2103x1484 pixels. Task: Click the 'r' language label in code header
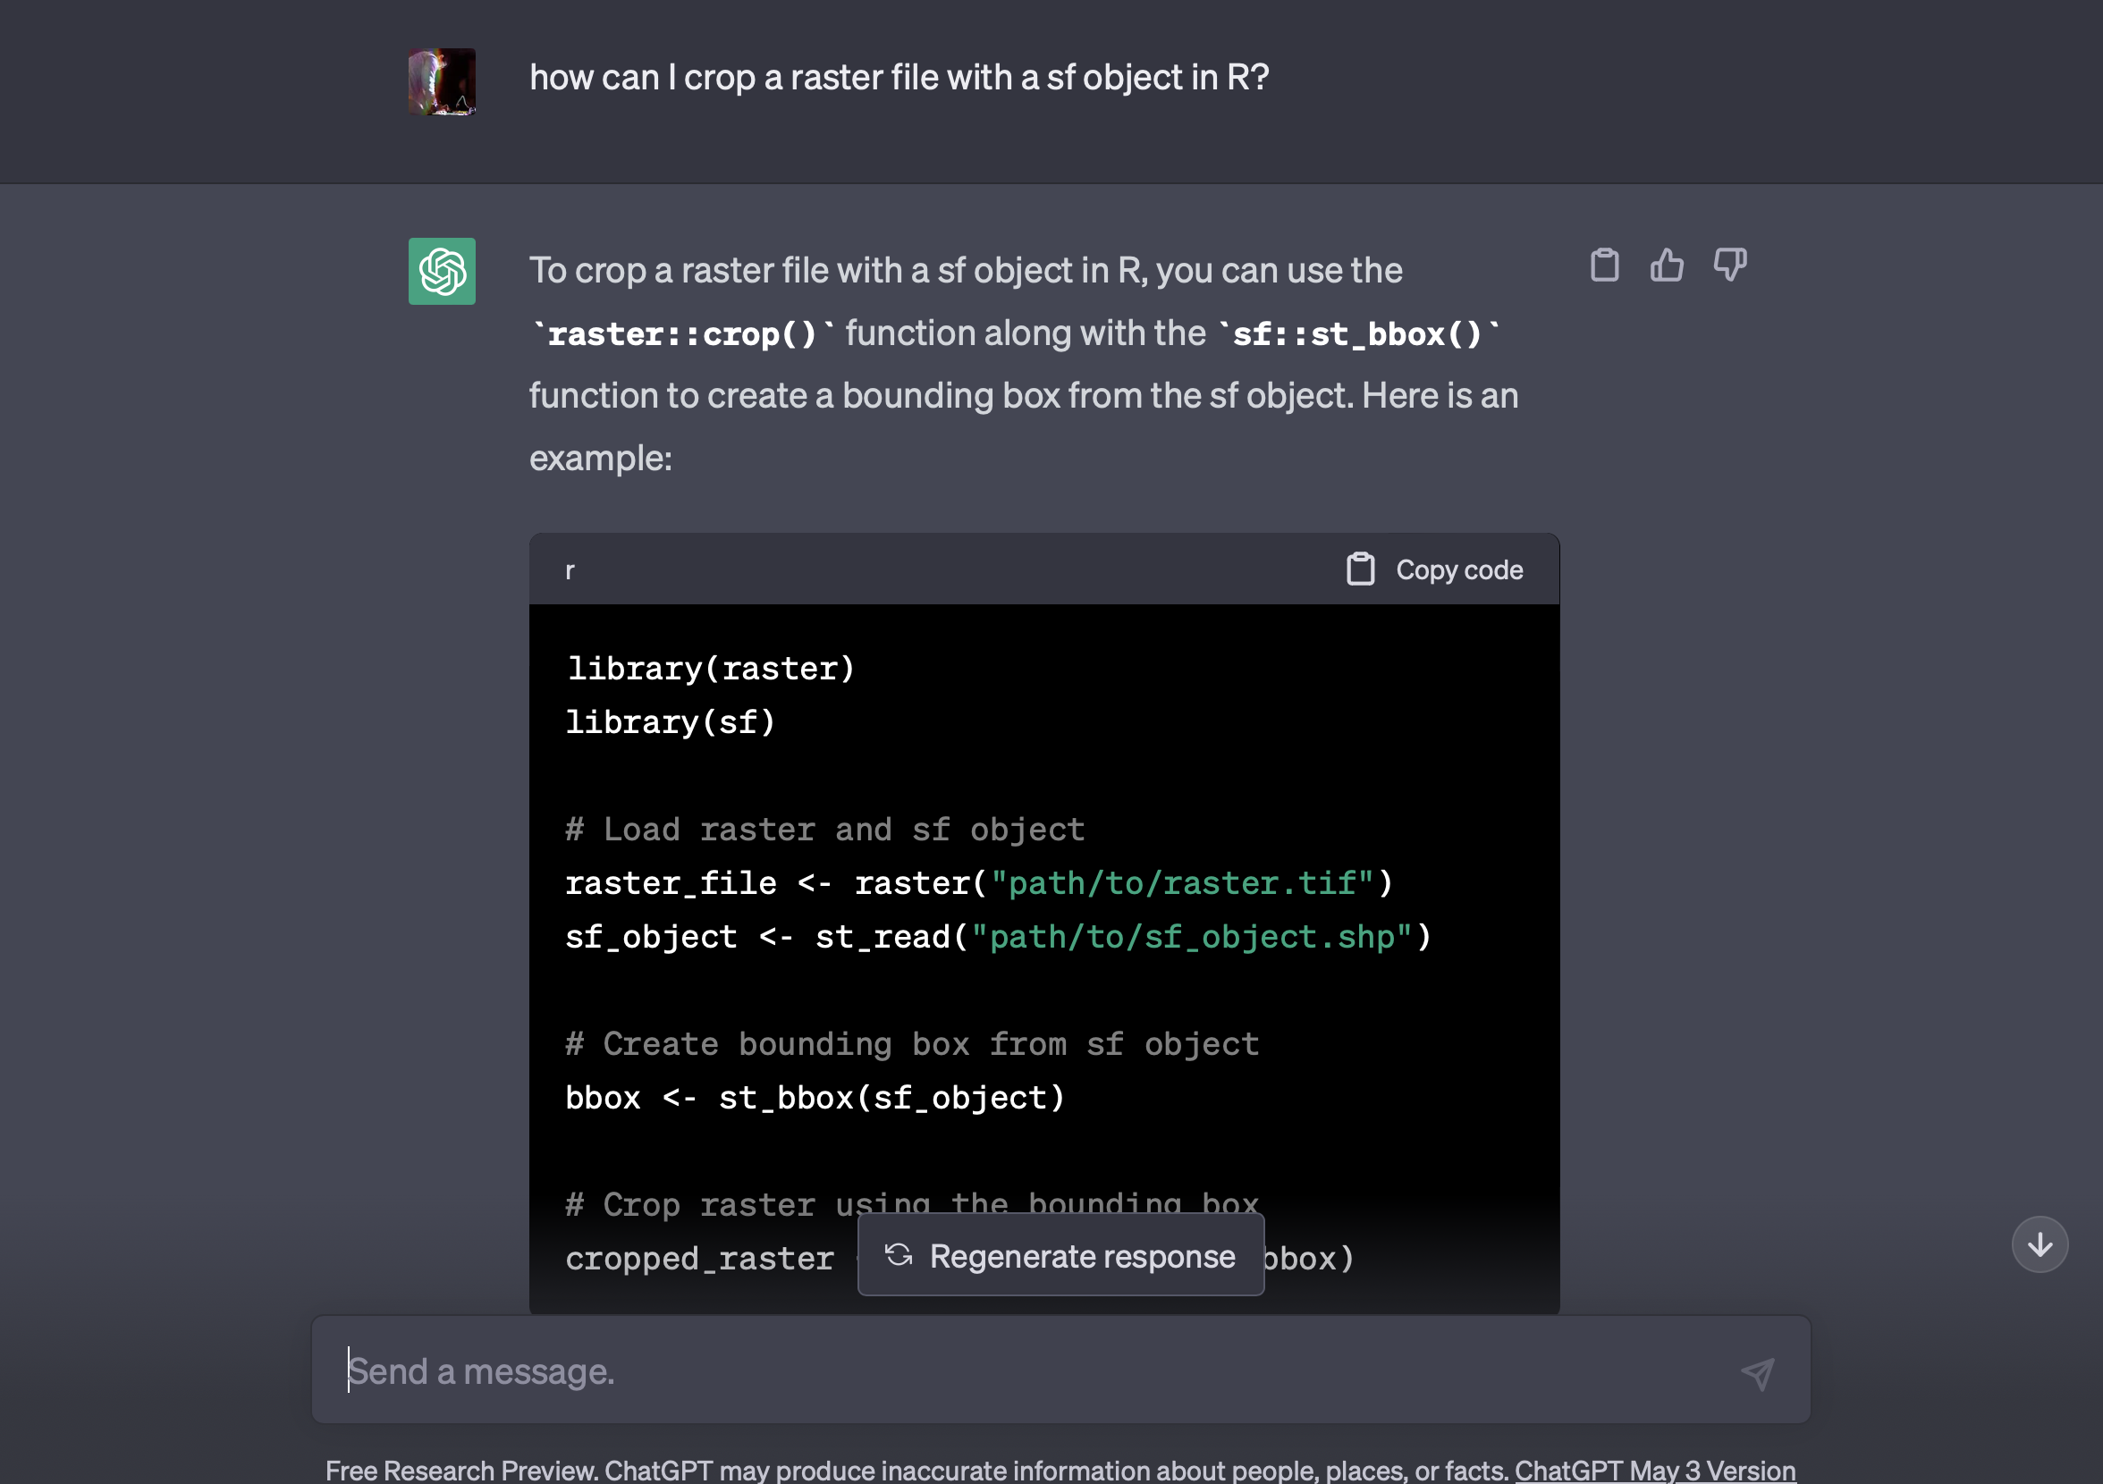click(570, 570)
